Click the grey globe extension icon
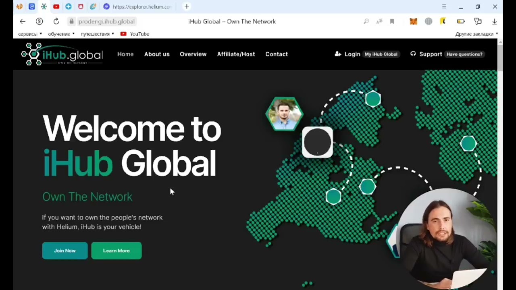The image size is (516, 290). 429,21
